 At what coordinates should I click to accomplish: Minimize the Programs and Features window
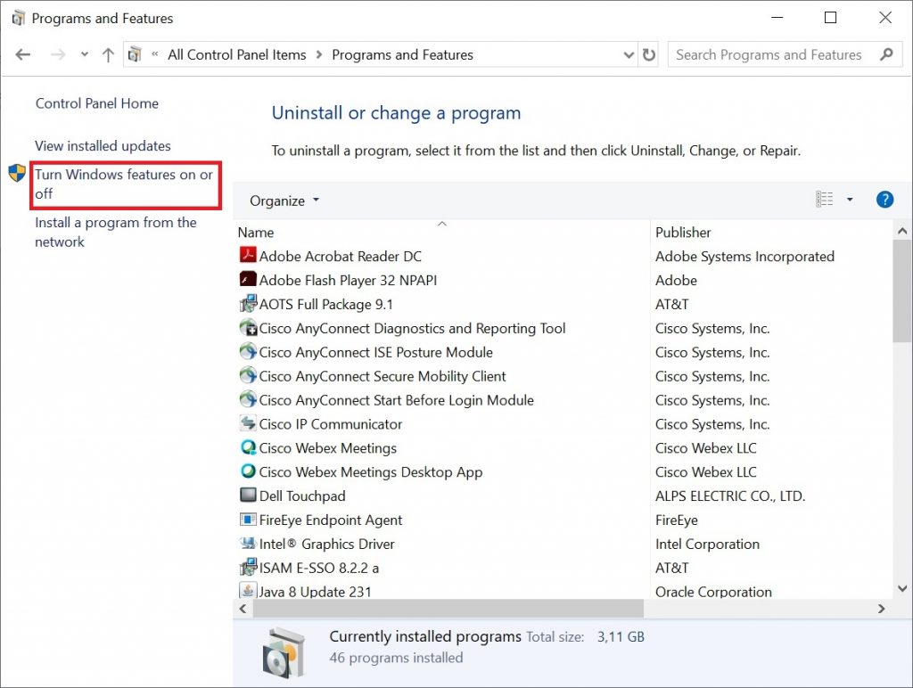tap(777, 18)
